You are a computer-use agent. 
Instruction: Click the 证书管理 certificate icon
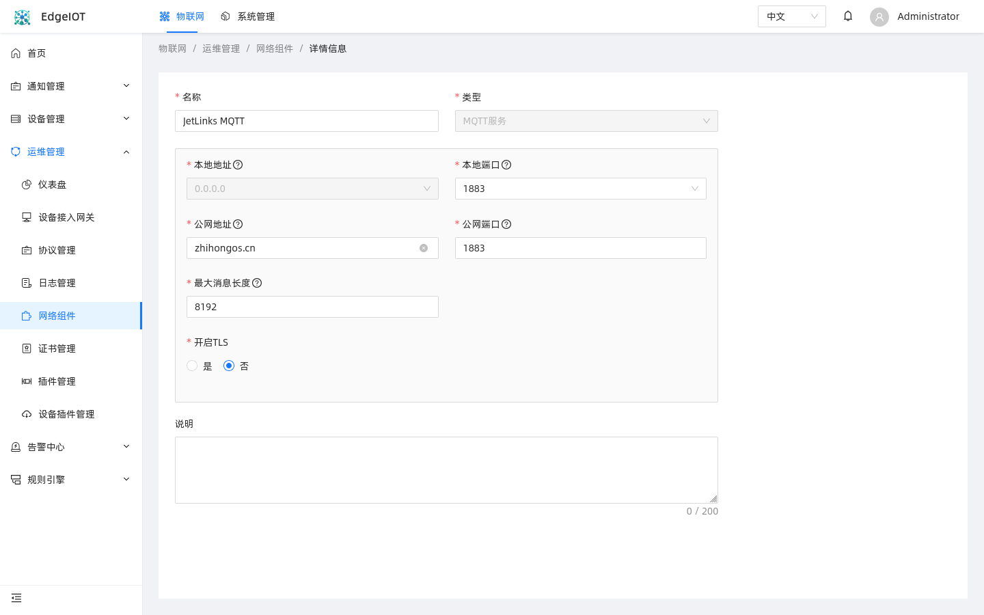tap(27, 348)
